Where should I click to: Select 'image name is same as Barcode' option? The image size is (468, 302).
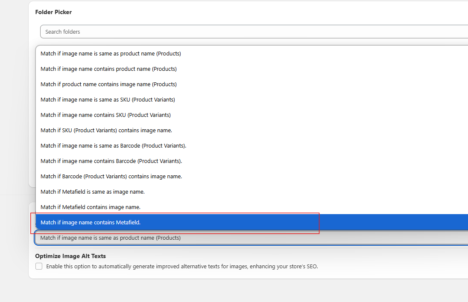pos(113,146)
